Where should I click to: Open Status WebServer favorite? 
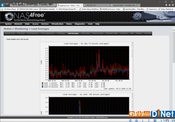166,9
